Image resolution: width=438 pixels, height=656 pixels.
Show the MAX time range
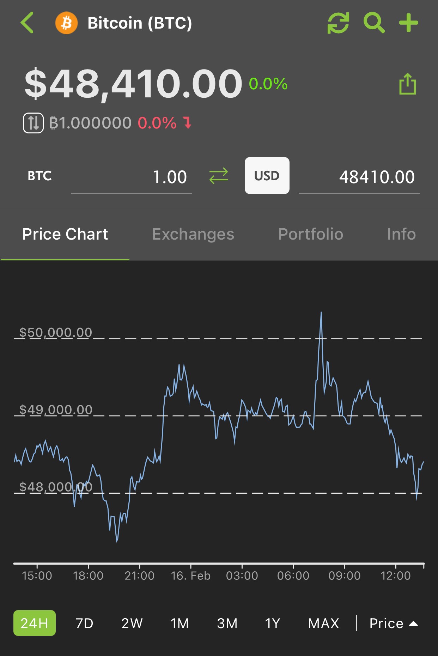(x=323, y=623)
